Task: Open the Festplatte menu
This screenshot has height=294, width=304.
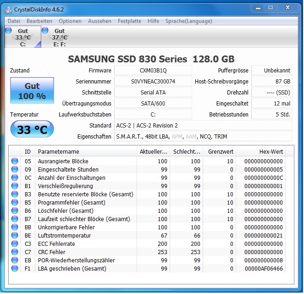Action: (x=129, y=21)
